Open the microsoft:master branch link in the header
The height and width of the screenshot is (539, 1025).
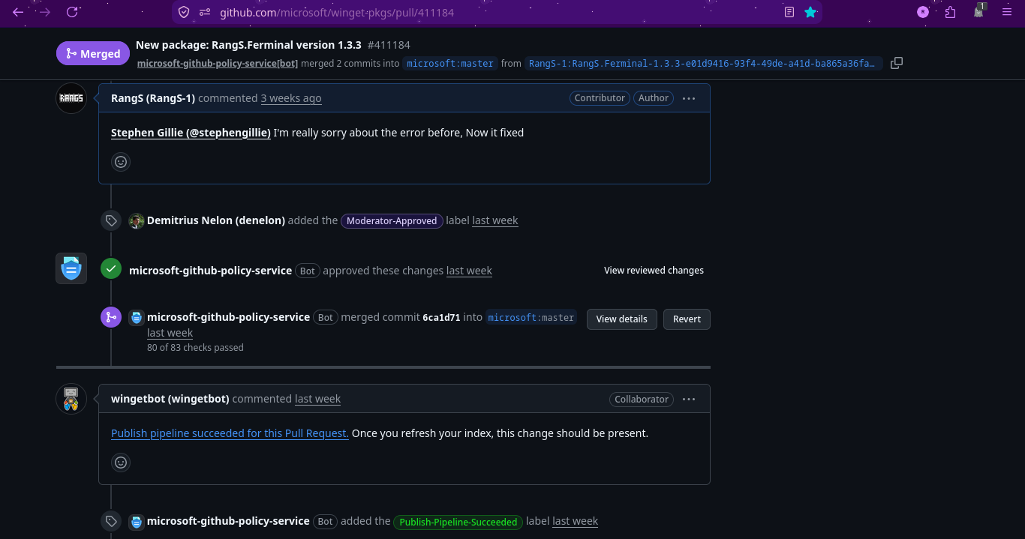(x=450, y=64)
